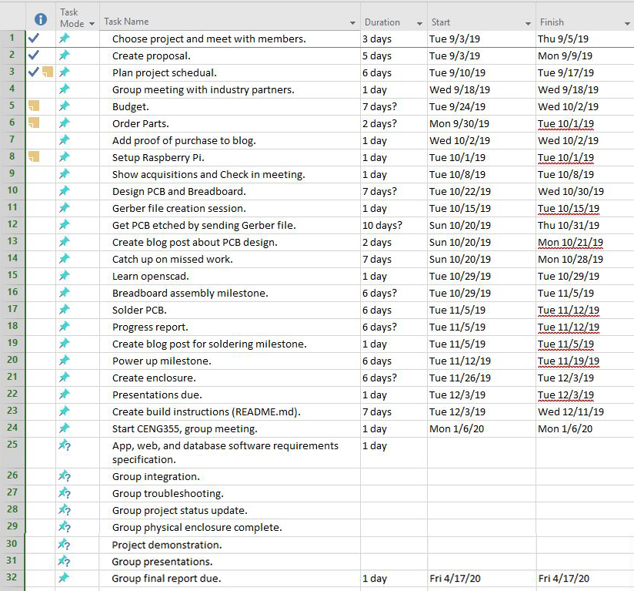Image resolution: width=634 pixels, height=591 pixels.
Task: Click pin-question icon for Group presentations row
Action: click(x=65, y=562)
